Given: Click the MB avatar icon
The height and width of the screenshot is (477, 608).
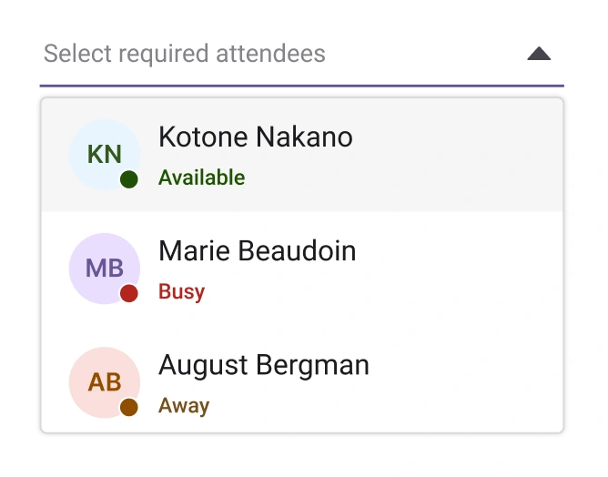Looking at the screenshot, I should tap(104, 269).
